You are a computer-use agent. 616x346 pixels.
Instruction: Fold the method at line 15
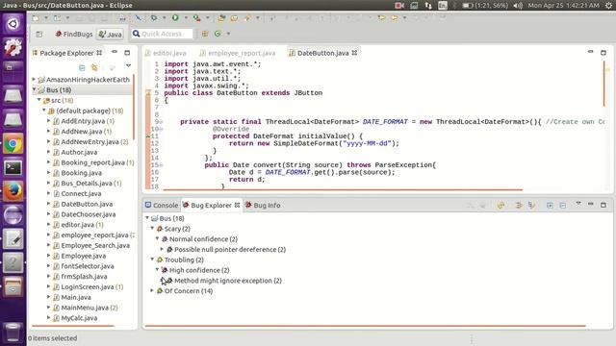point(161,165)
